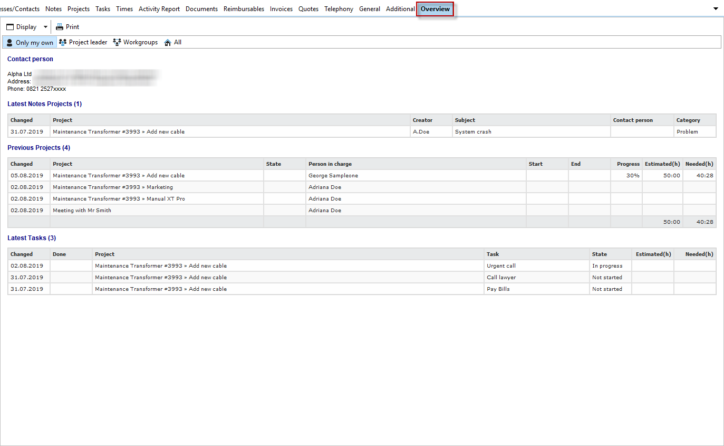Click the Print printer icon

tap(60, 27)
